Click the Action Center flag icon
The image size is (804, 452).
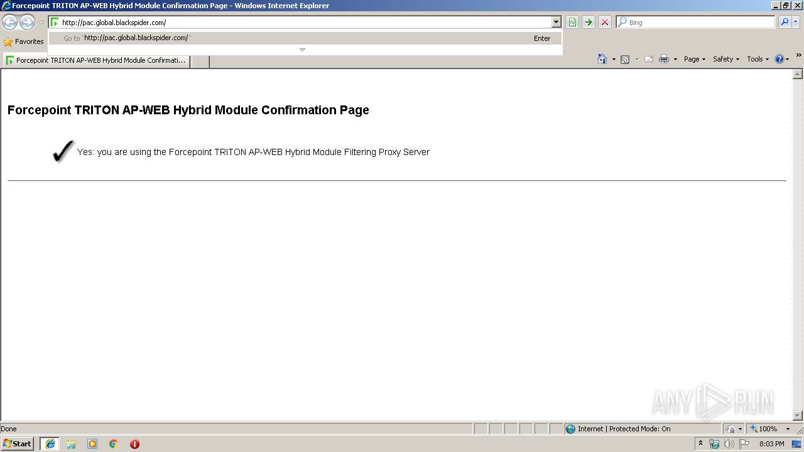click(x=744, y=444)
